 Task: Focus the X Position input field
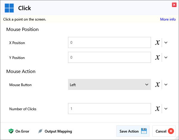109,43
